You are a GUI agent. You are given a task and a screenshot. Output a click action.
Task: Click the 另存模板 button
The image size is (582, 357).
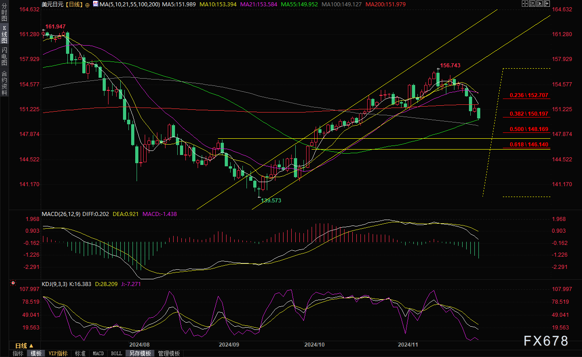tap(140, 353)
